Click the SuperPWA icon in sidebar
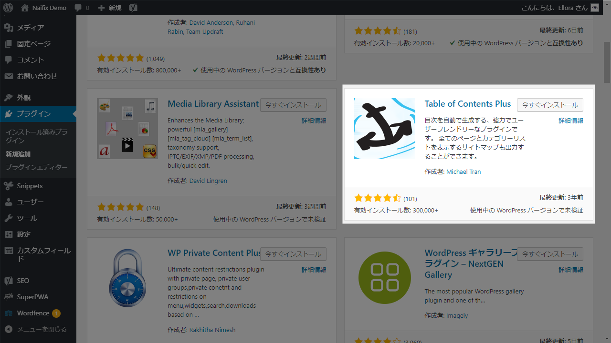611x343 pixels. (9, 297)
